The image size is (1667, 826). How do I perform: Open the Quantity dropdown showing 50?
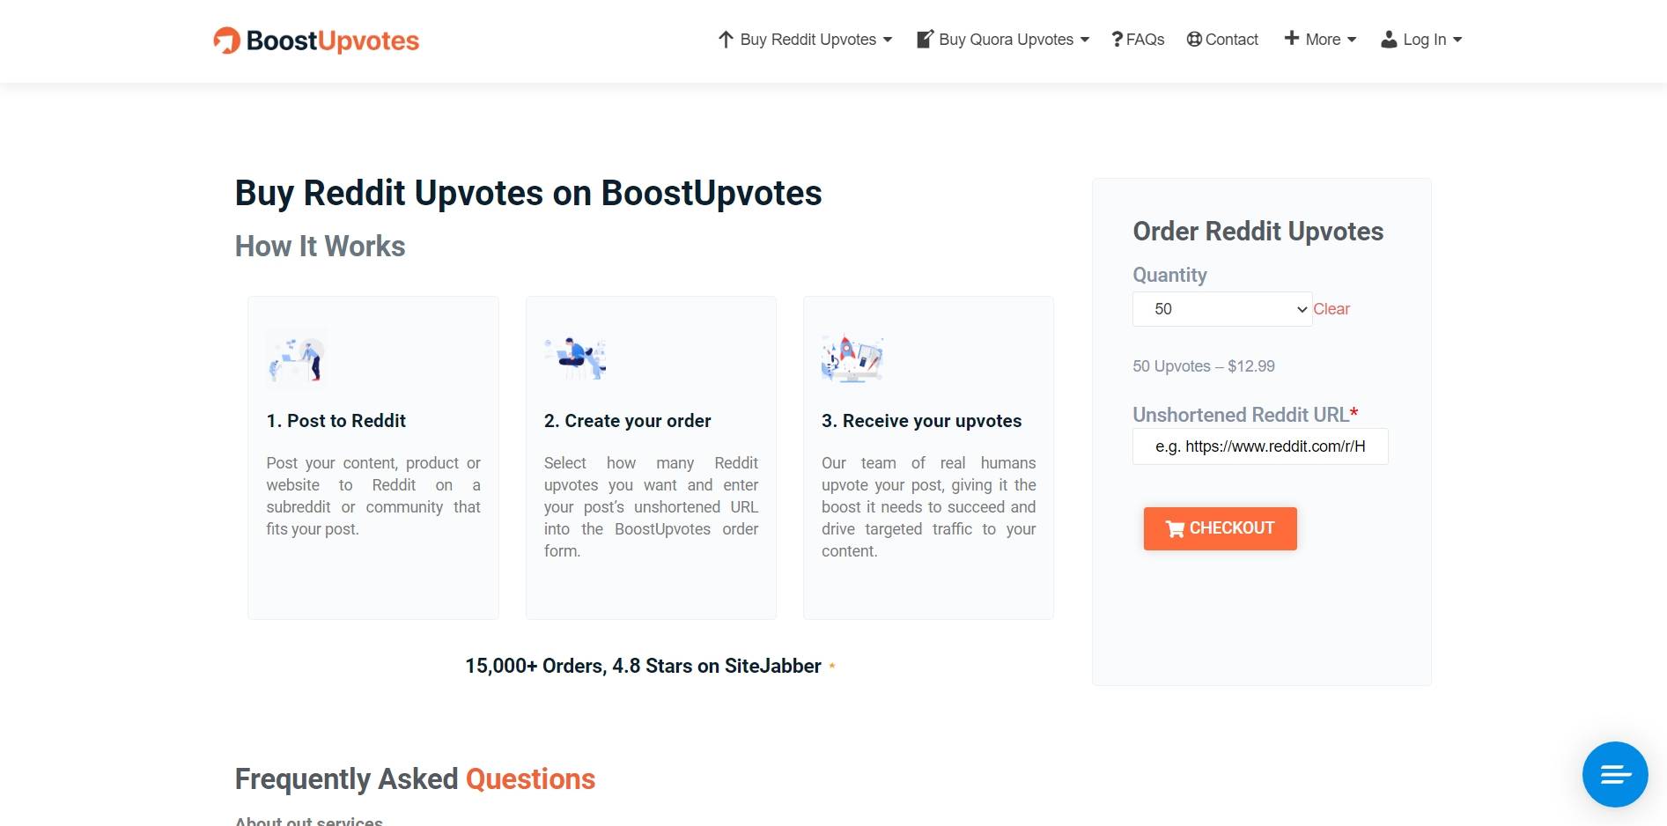pos(1222,309)
